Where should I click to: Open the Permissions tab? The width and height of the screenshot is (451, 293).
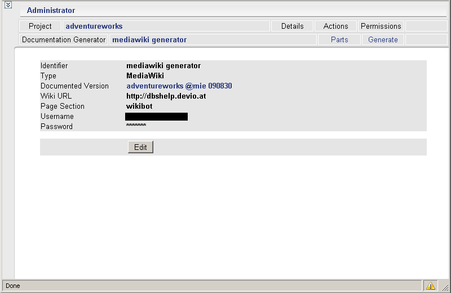(381, 26)
